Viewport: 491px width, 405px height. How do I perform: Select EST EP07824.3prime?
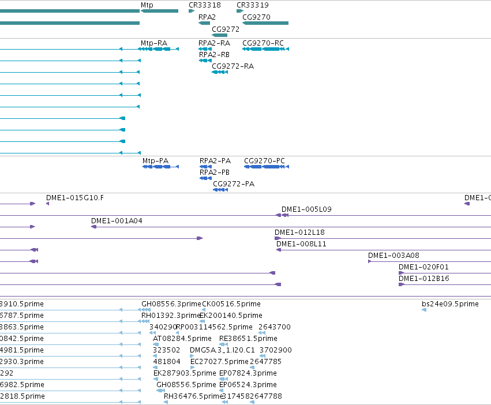[x=248, y=373]
